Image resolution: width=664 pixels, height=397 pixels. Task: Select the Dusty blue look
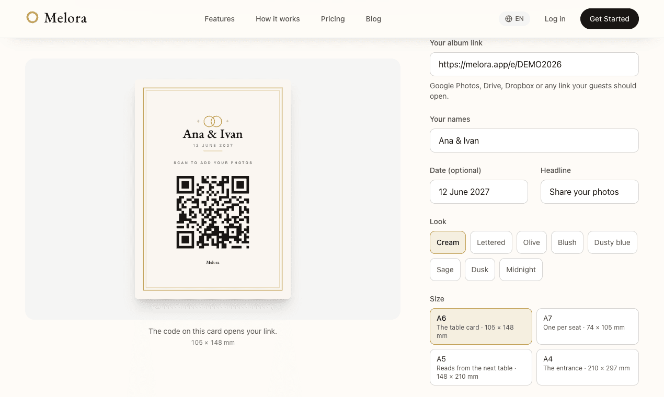pos(612,242)
